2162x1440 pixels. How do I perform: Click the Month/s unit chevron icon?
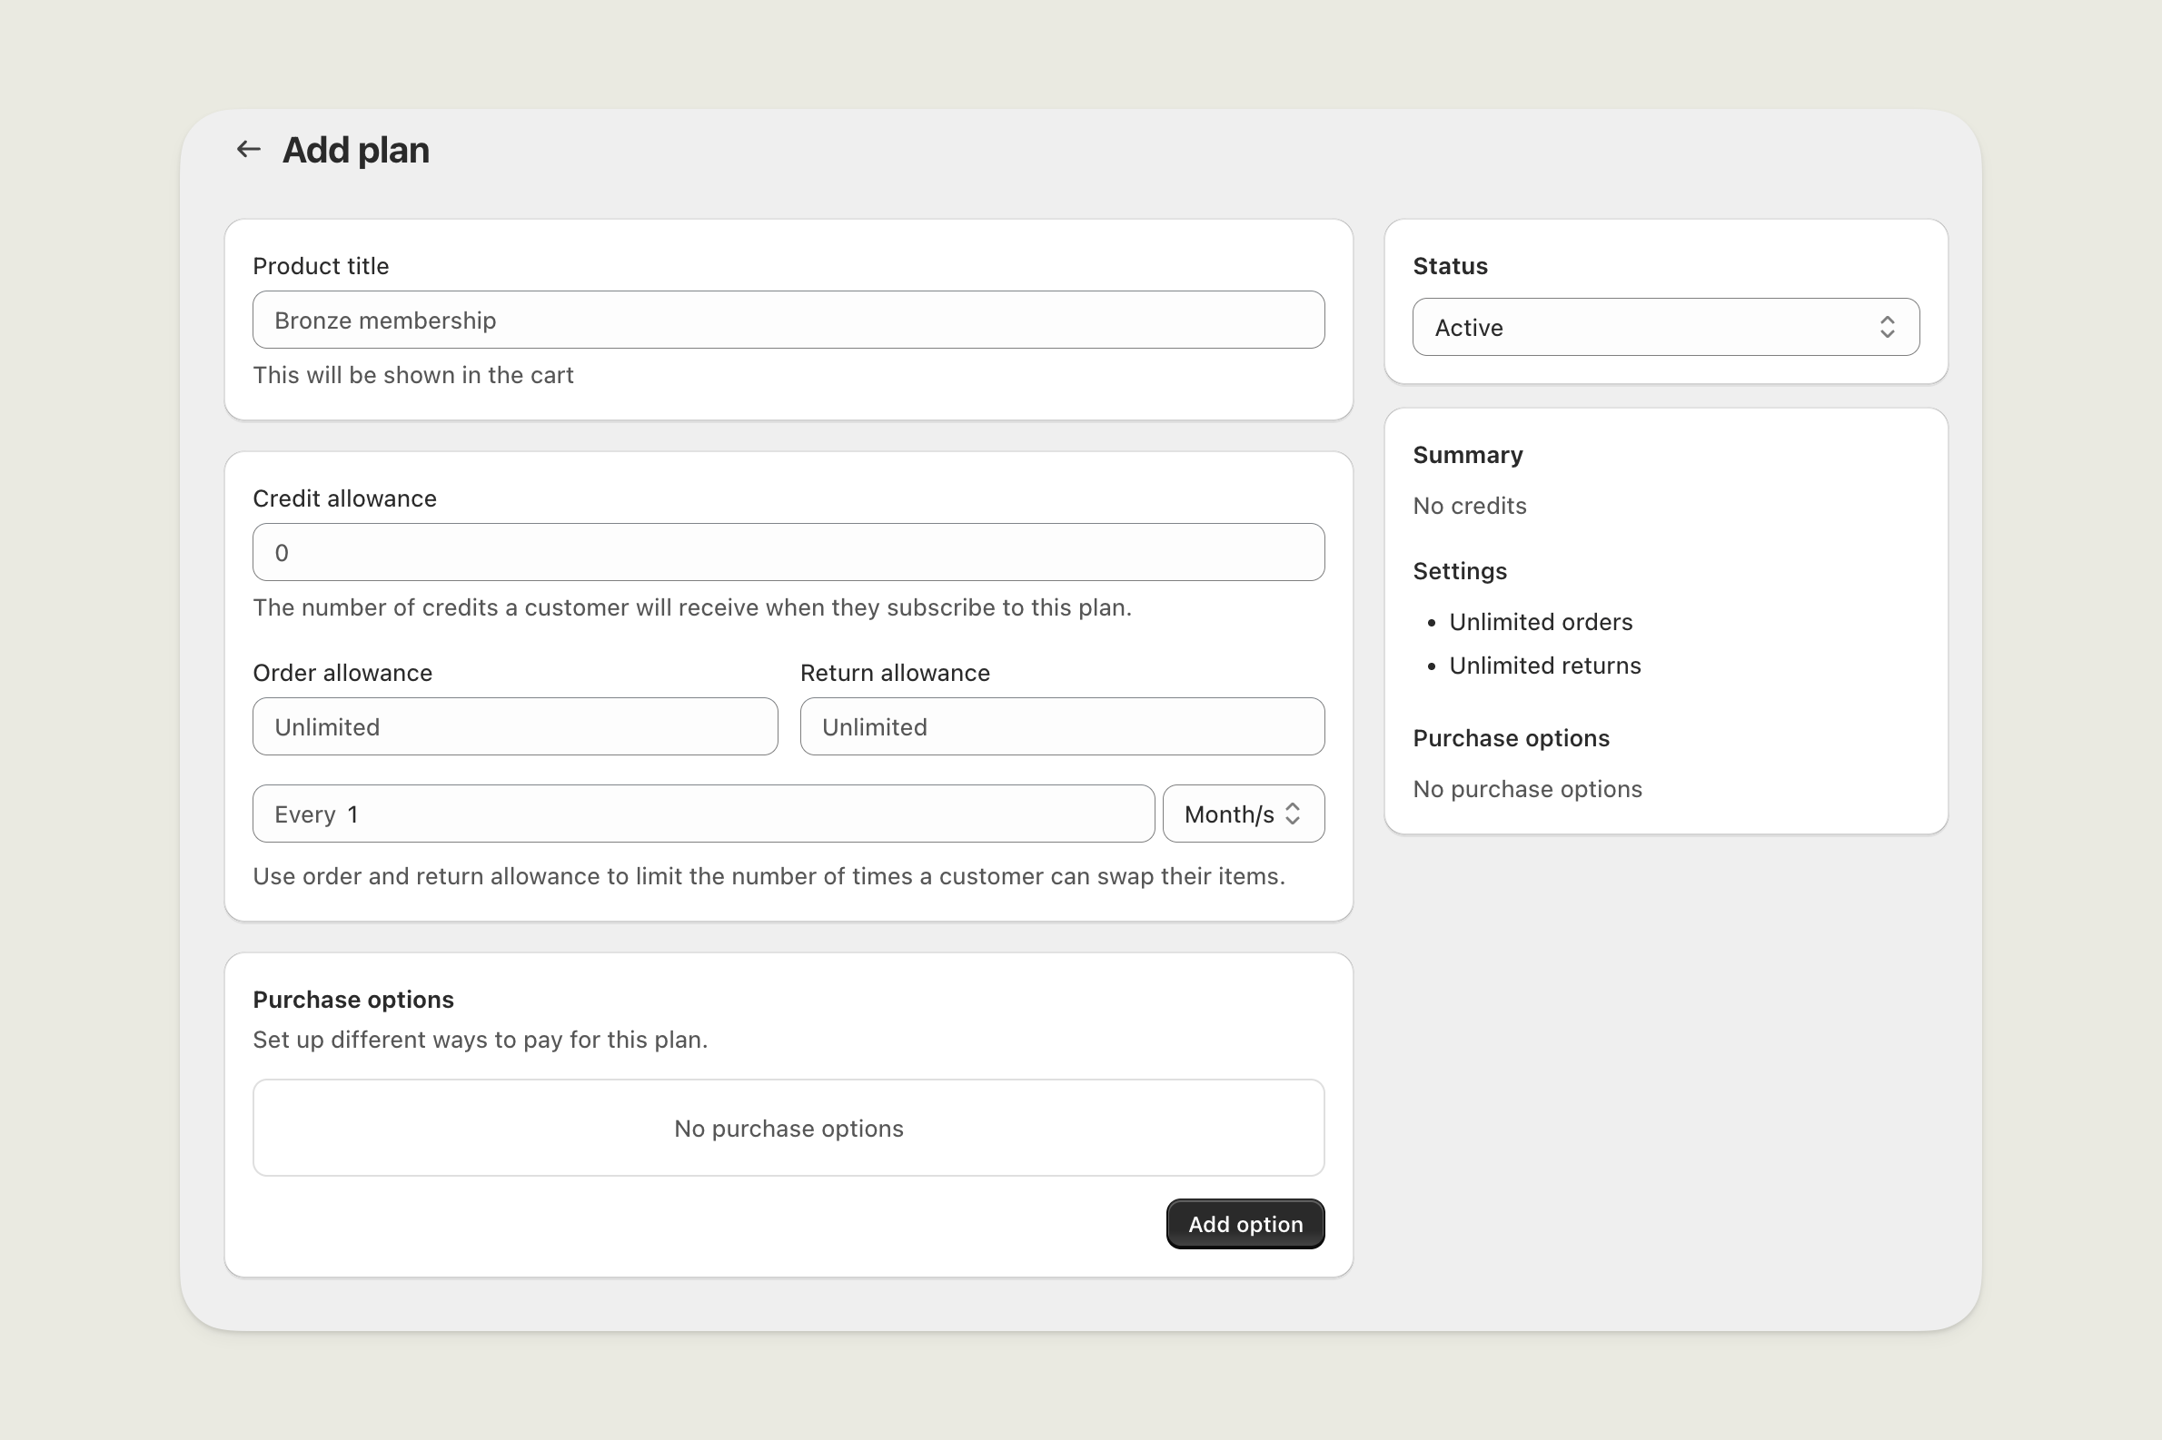pos(1294,814)
